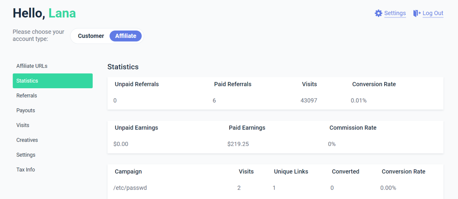The width and height of the screenshot is (458, 199).
Task: Click the Unique Links column header
Action: pyautogui.click(x=291, y=172)
